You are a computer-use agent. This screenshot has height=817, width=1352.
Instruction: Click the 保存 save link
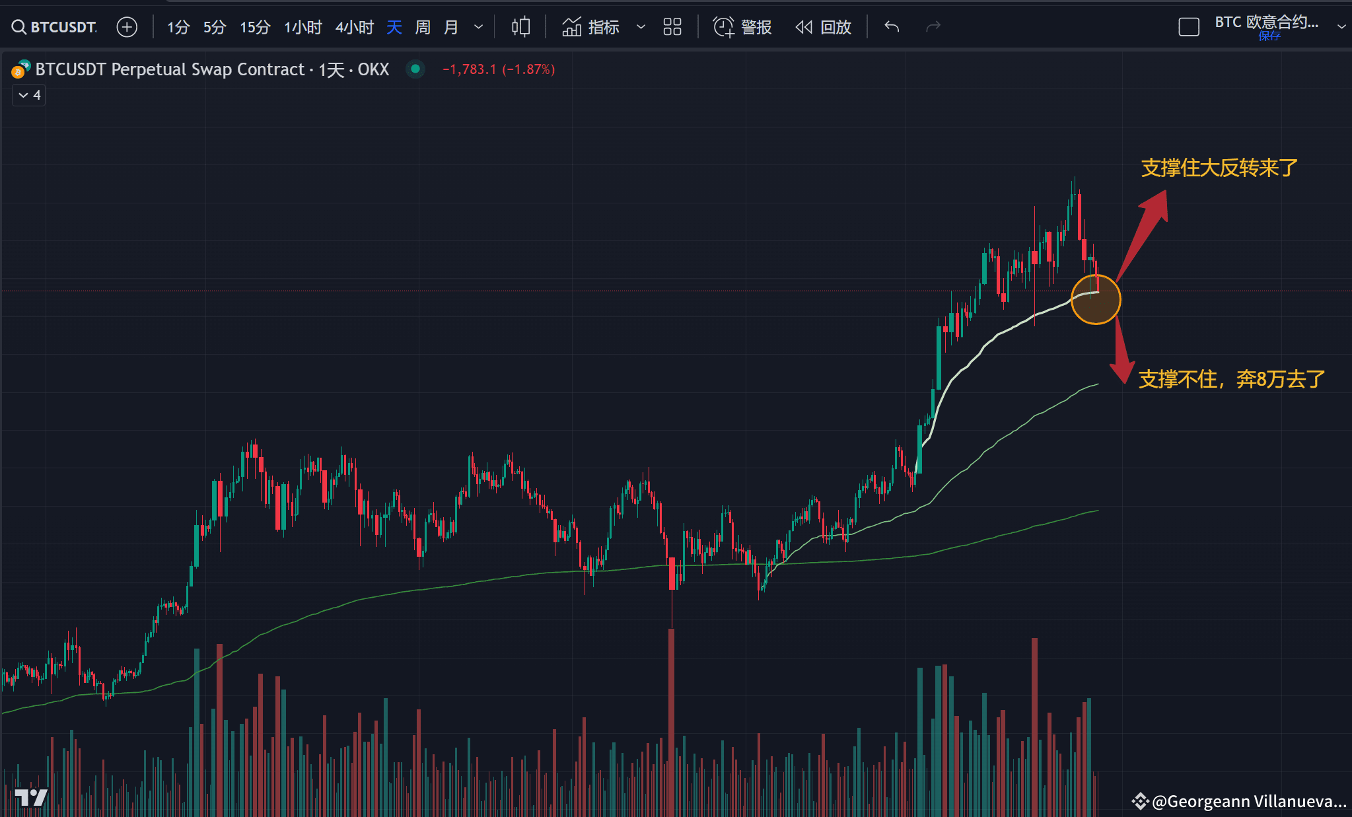point(1269,36)
